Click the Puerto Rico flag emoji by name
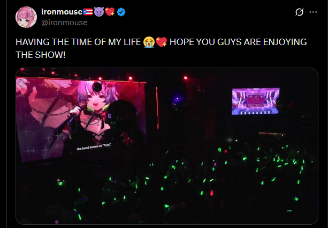The image size is (328, 228). [x=88, y=12]
